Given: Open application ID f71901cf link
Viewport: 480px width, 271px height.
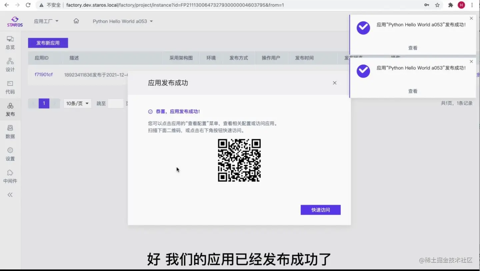Looking at the screenshot, I should pos(44,74).
